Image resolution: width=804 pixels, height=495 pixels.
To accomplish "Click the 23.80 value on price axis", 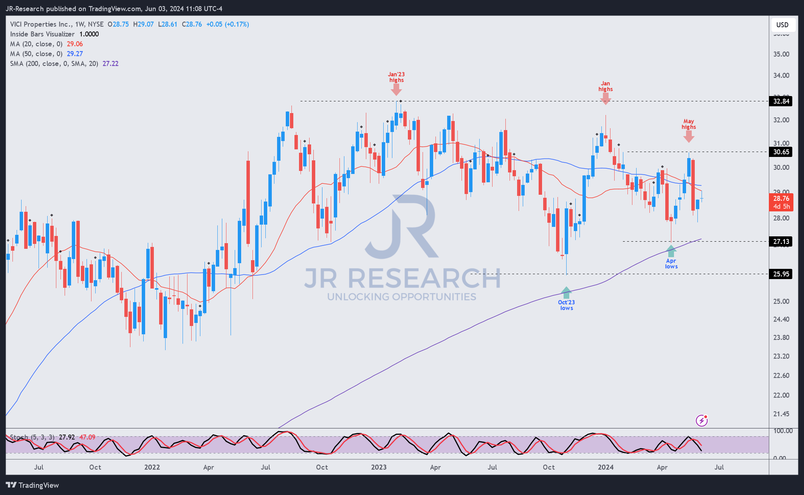I will pos(781,337).
